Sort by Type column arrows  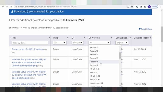(x=68, y=38)
